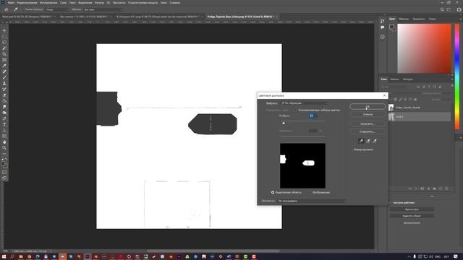Select the Healing Brush tool

coord(4,71)
